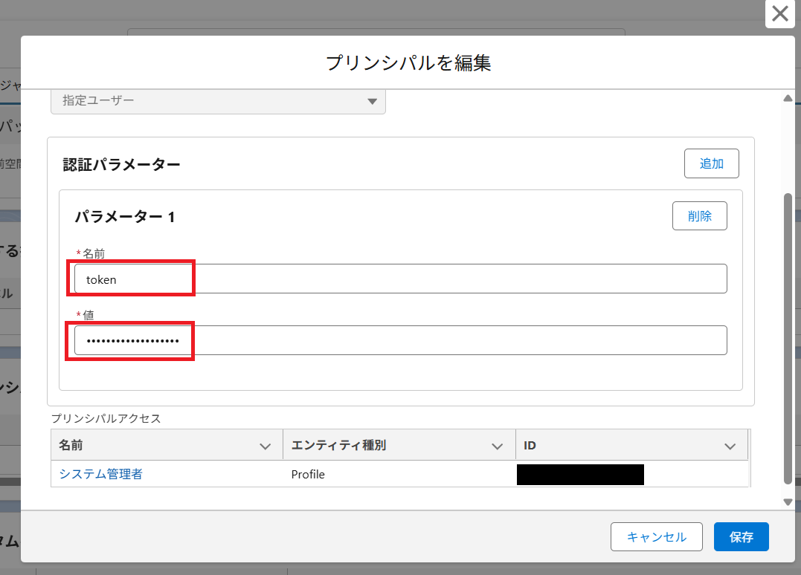Open the エンティティ種別 column header menu
The height and width of the screenshot is (575, 801).
(498, 445)
